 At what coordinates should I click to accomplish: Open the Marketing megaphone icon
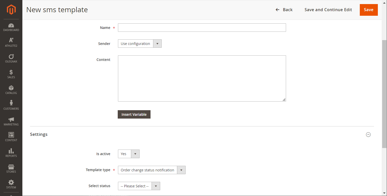11,119
